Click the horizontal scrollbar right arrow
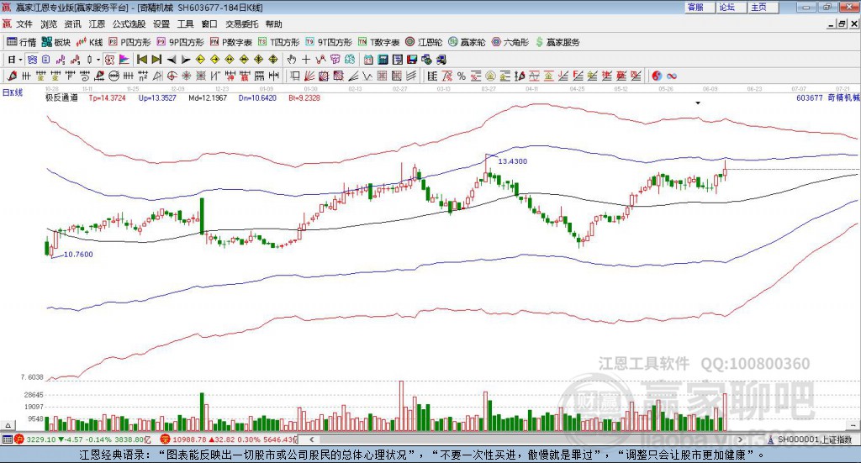 point(740,439)
